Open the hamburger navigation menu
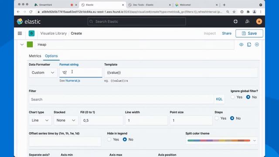279x157 pixels. tap(20, 33)
